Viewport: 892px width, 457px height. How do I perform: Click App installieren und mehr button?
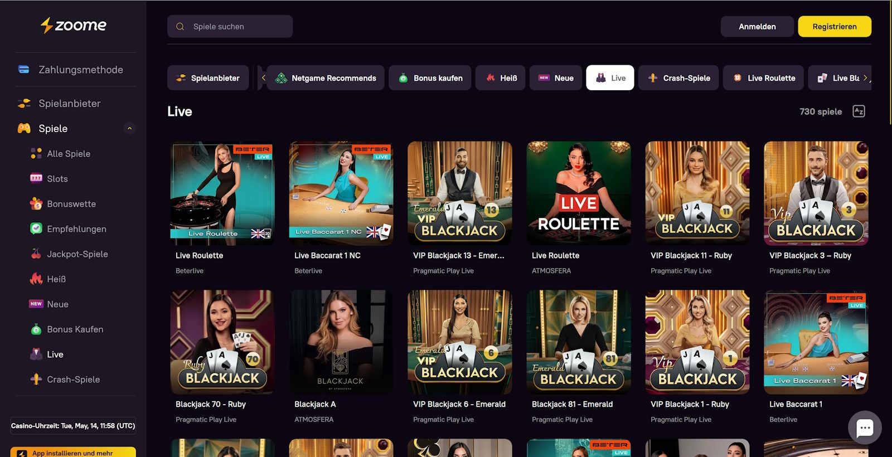click(72, 453)
